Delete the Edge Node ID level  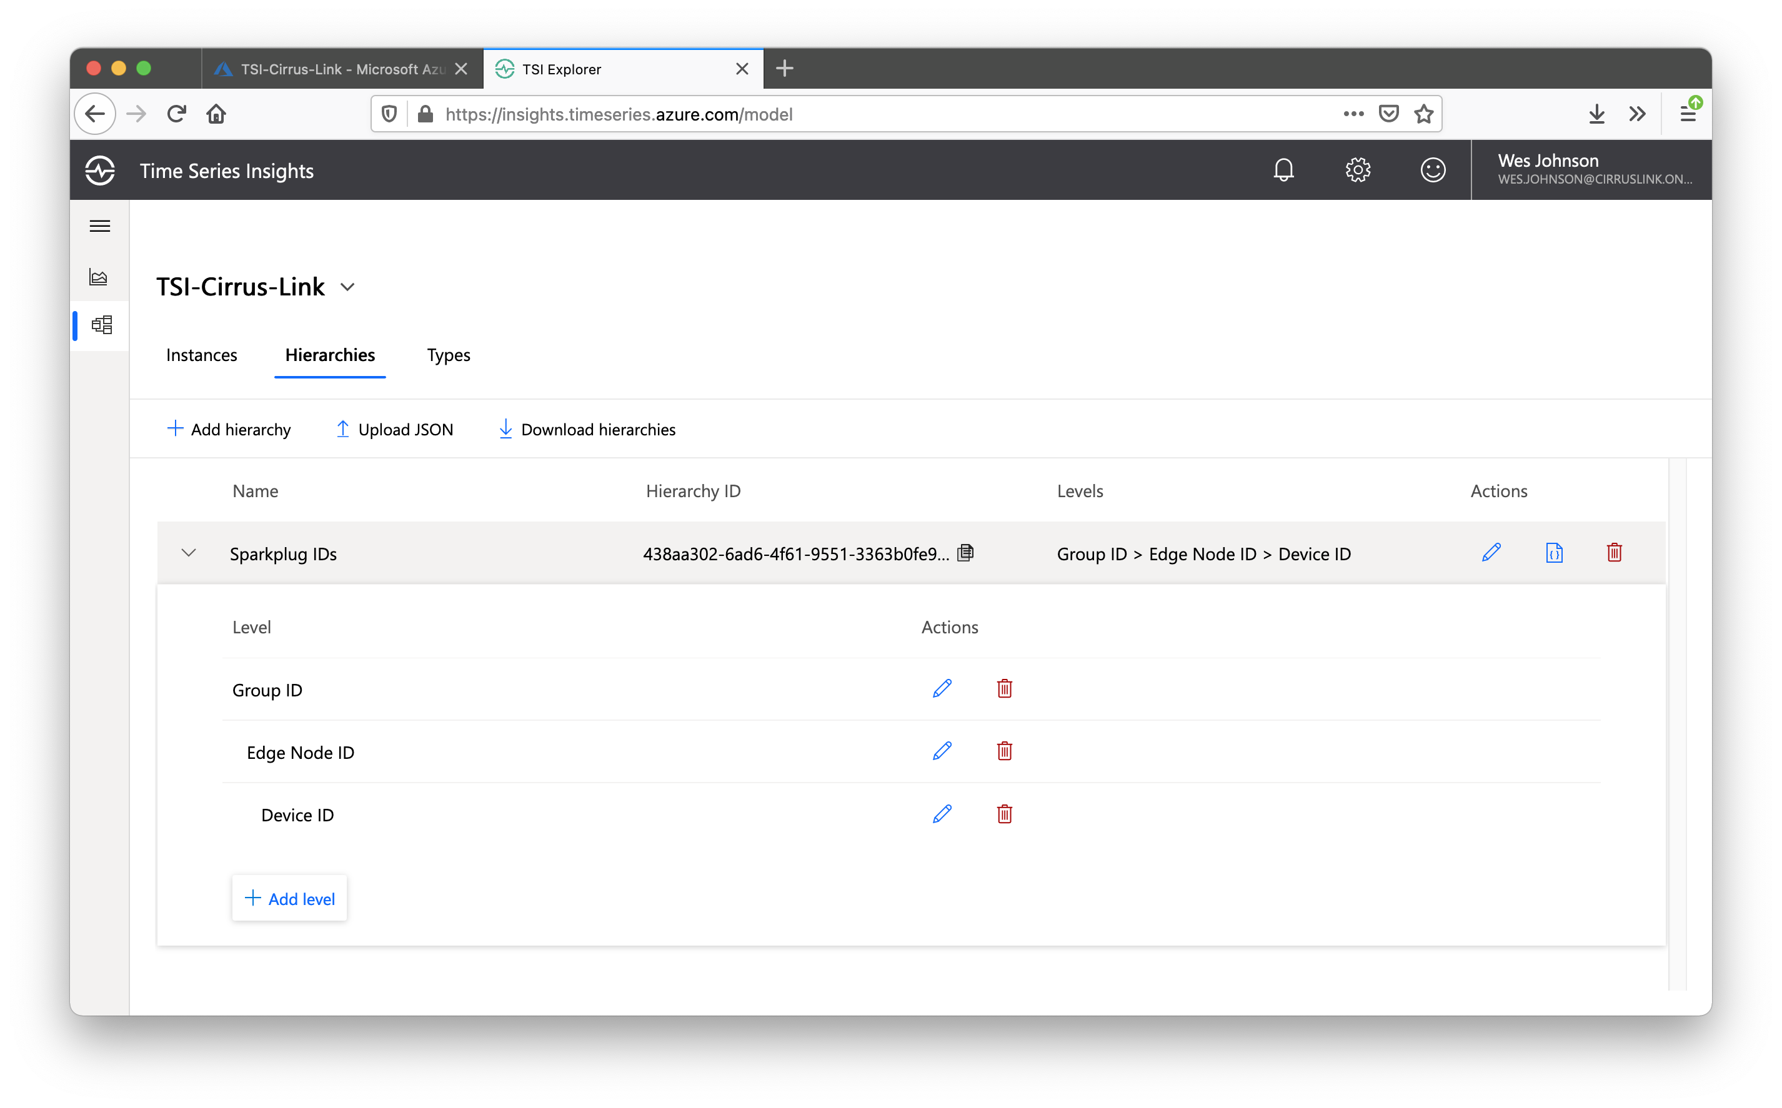[1003, 751]
